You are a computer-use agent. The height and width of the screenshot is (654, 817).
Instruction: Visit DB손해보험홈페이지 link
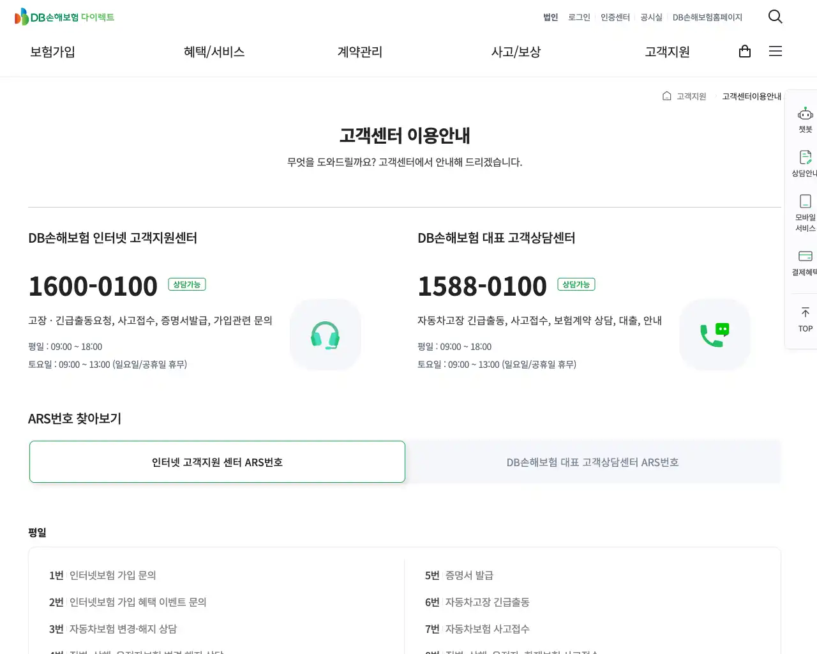[x=707, y=17]
